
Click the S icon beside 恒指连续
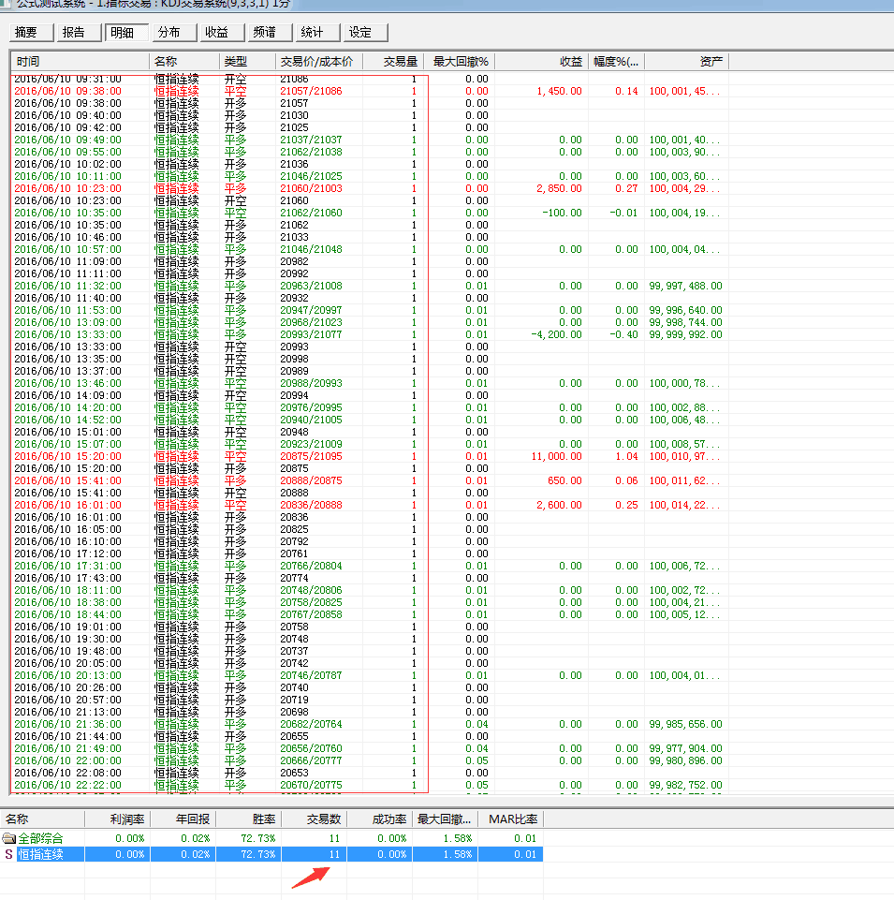[9, 854]
